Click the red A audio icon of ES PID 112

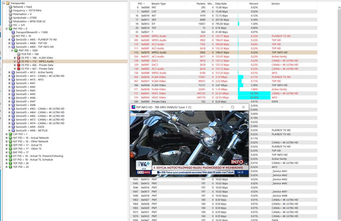(19, 61)
